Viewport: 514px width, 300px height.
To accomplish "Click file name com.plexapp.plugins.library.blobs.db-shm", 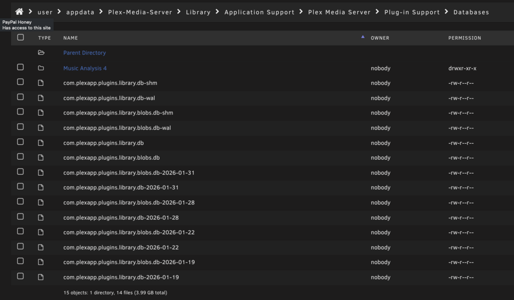I will (x=118, y=113).
